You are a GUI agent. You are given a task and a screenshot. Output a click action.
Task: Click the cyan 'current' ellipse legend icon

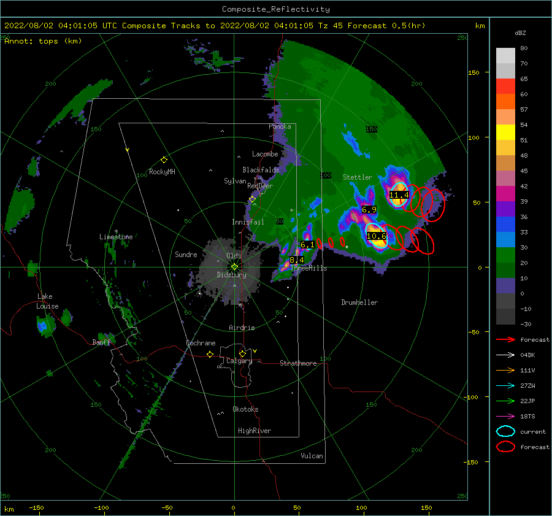click(x=505, y=431)
